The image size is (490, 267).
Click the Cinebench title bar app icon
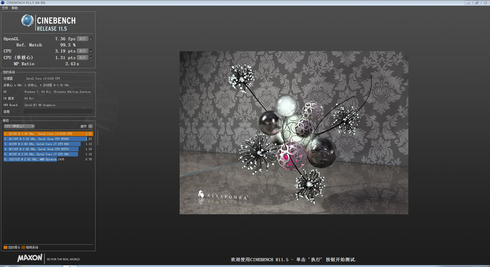click(x=3, y=3)
